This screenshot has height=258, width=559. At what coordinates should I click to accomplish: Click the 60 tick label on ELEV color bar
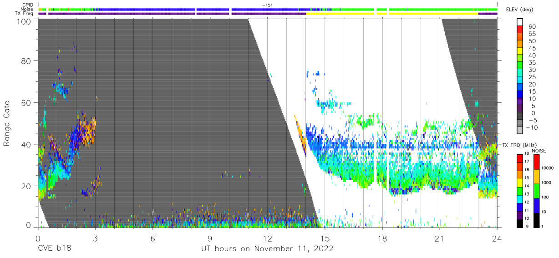pyautogui.click(x=532, y=27)
